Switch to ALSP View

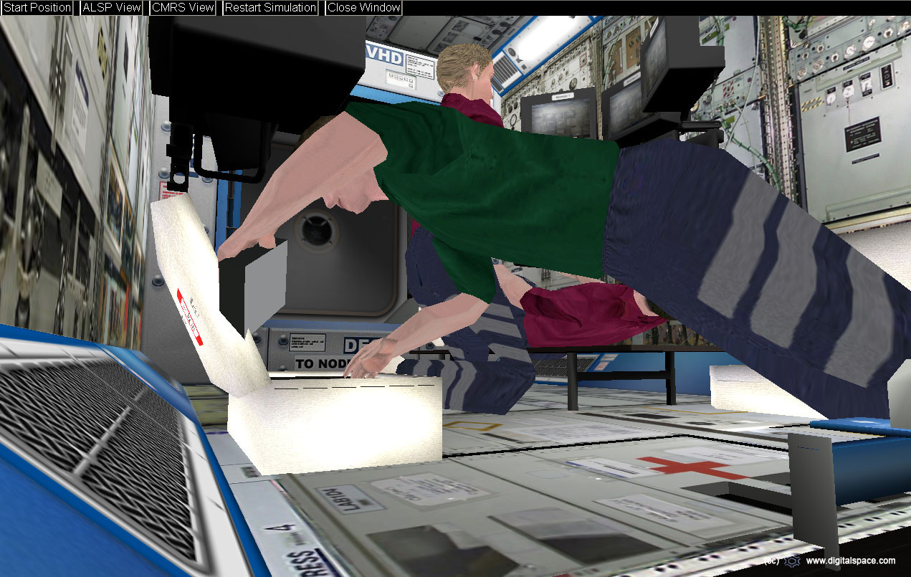tap(111, 8)
